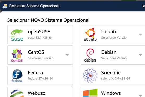Choose the Debian swirl logo
Screen dimensions: 145x97
(90, 55)
